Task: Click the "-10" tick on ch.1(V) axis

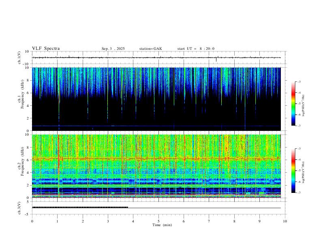Action: coord(26,64)
